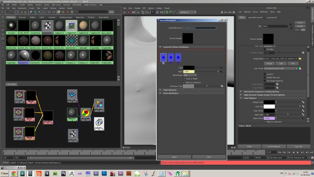Show output connections in Hypershade toolbar
Viewport: 314px width, 177px height.
(53, 12)
